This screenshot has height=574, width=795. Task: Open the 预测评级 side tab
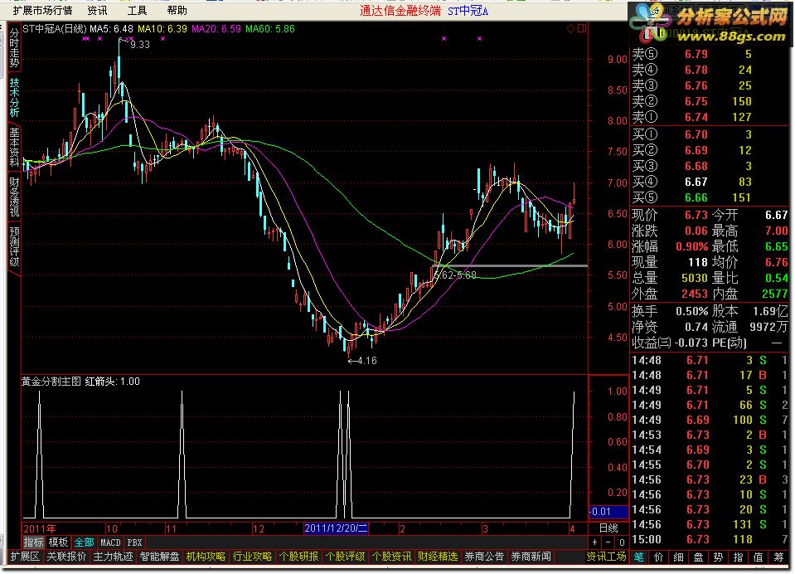14,246
